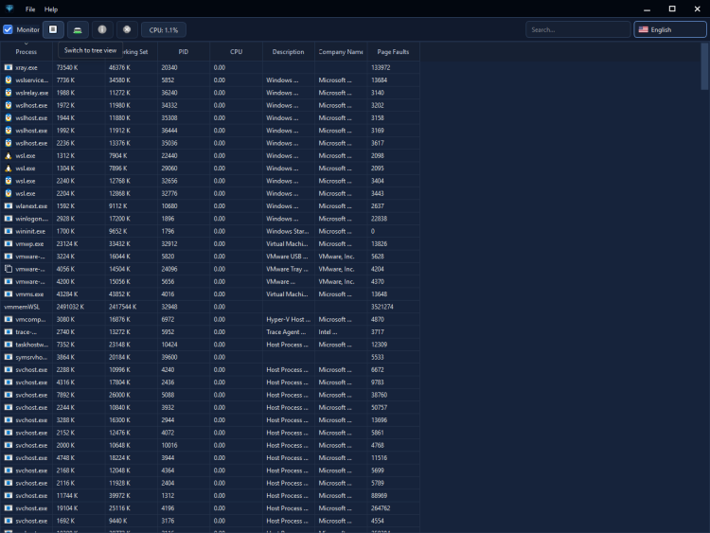Click the trace agent process icon
This screenshot has height=533, width=710.
9,332
